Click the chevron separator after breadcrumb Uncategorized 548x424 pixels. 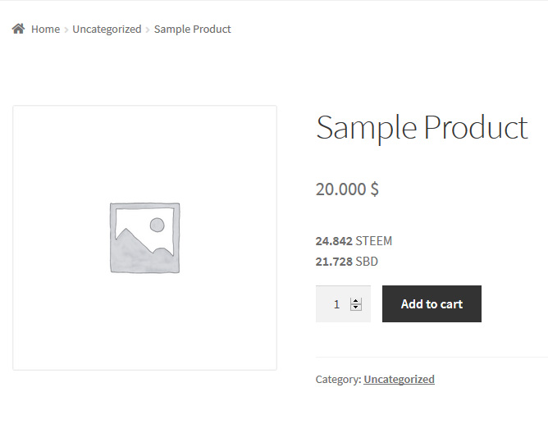click(x=148, y=30)
